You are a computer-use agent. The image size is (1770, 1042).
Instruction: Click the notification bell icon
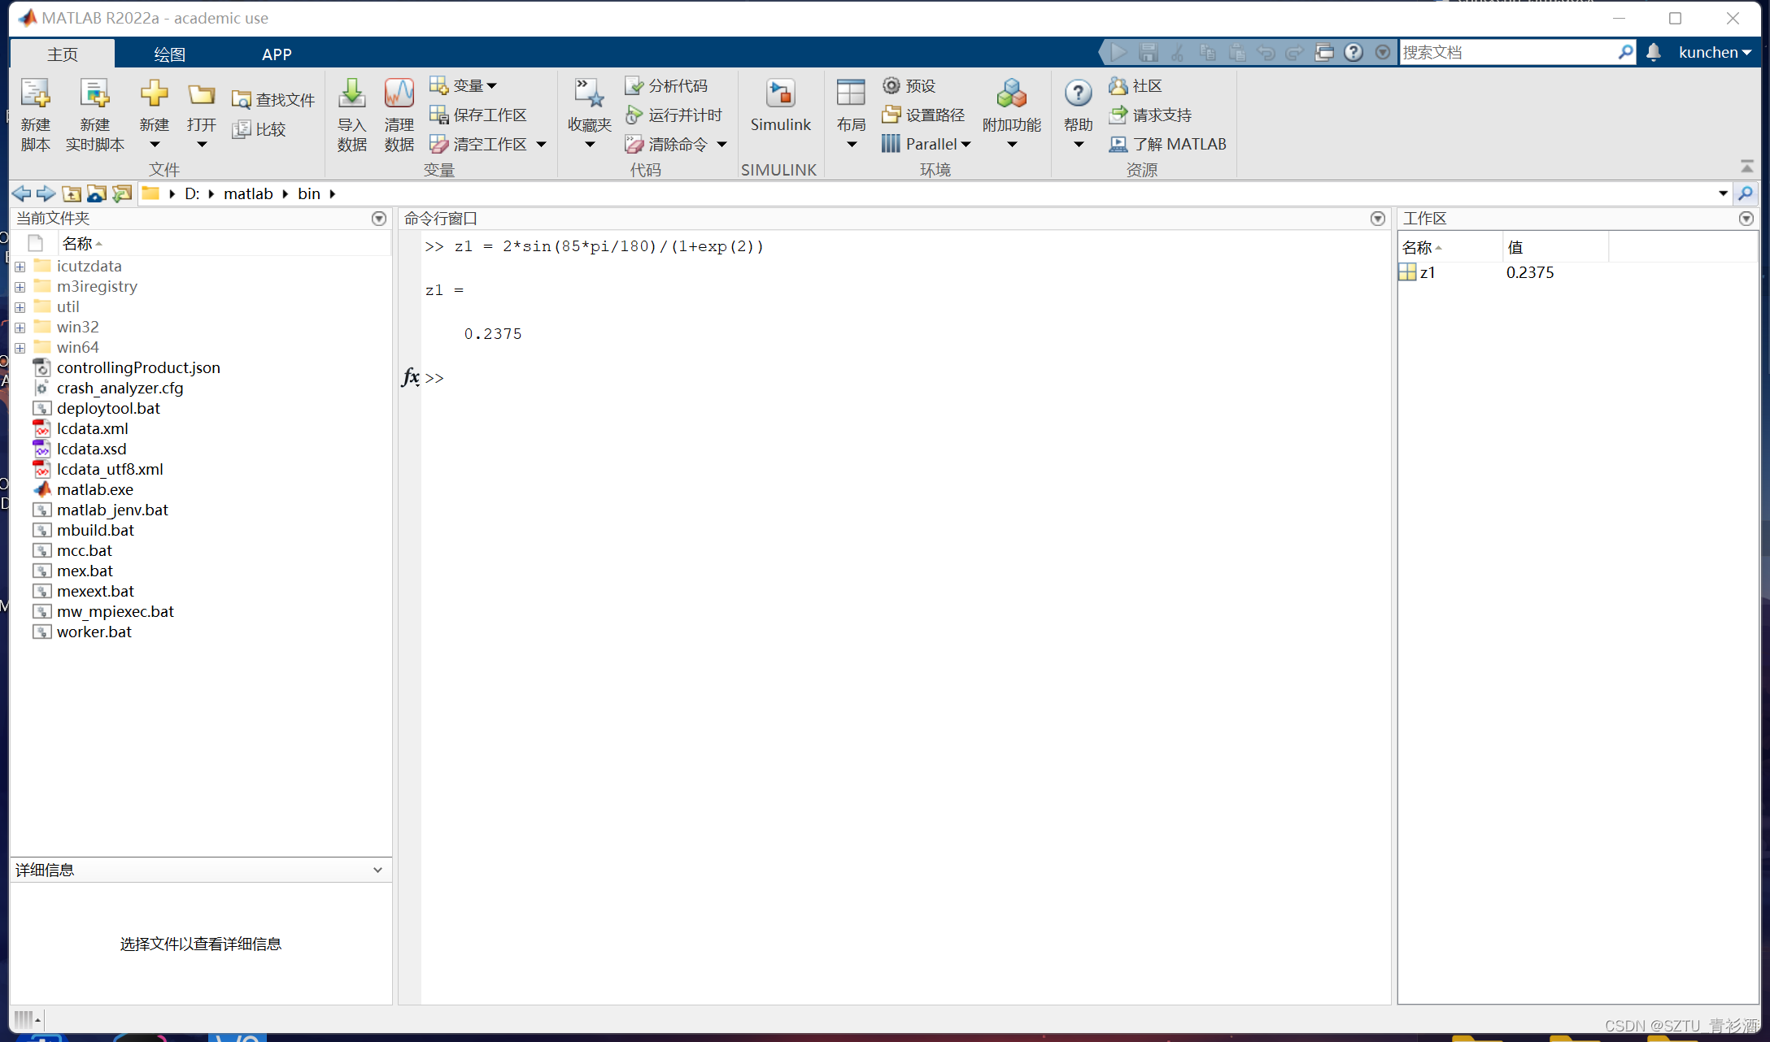tap(1653, 52)
